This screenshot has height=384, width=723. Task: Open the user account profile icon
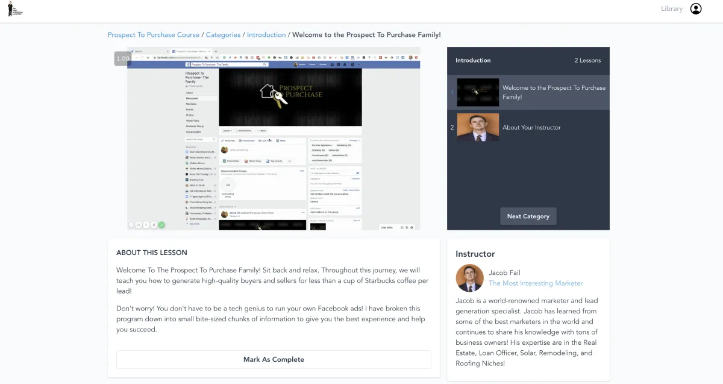pos(696,8)
